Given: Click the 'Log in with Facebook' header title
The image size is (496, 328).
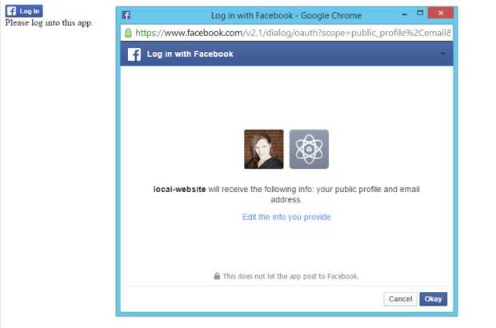Looking at the screenshot, I should [190, 54].
